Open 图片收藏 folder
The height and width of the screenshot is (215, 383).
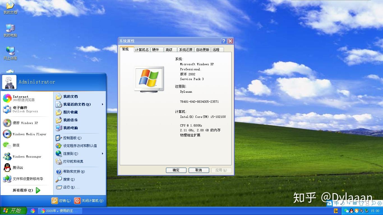(80, 112)
